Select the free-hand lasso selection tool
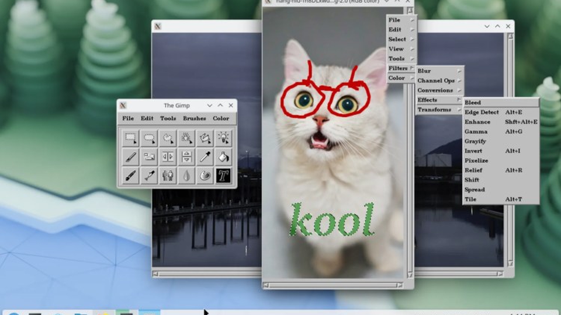 (x=168, y=138)
